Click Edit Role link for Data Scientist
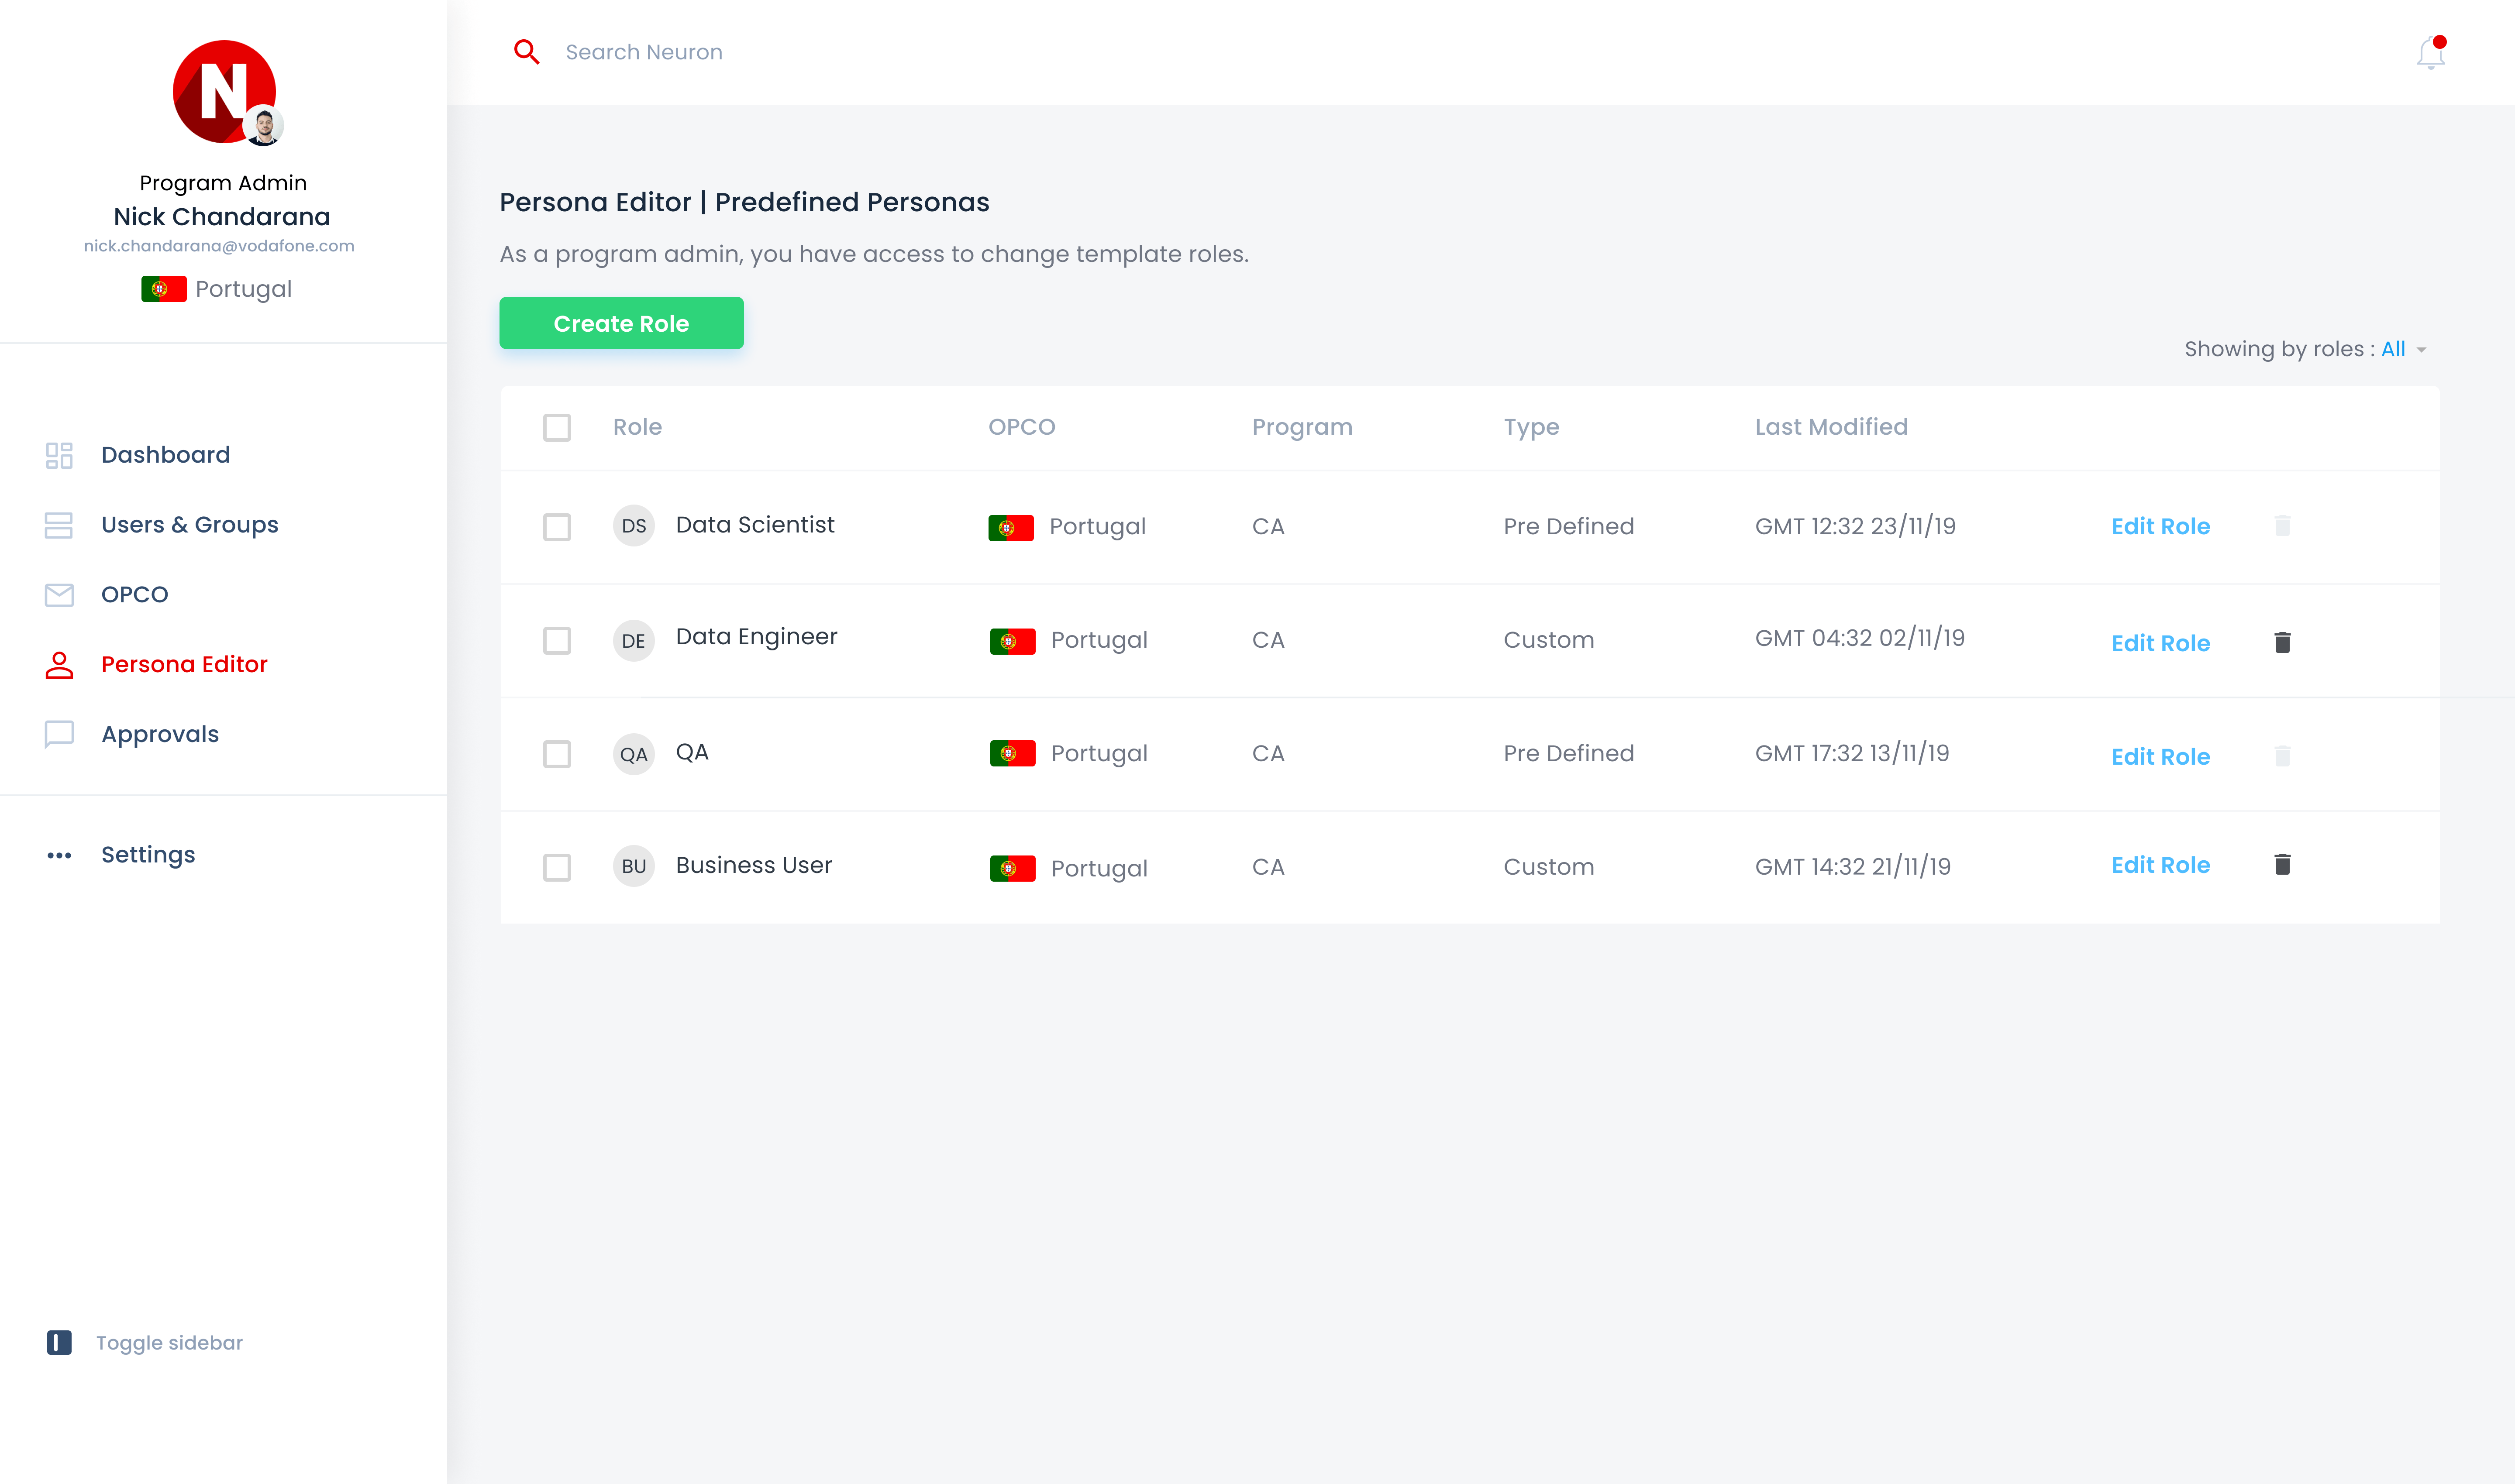The height and width of the screenshot is (1484, 2515). click(x=2160, y=527)
